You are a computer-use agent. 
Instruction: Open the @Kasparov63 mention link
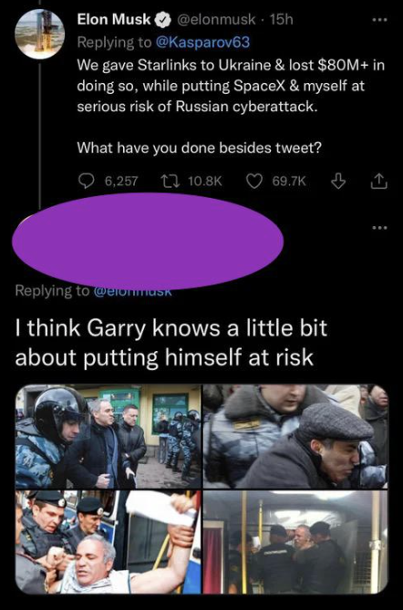coord(202,42)
